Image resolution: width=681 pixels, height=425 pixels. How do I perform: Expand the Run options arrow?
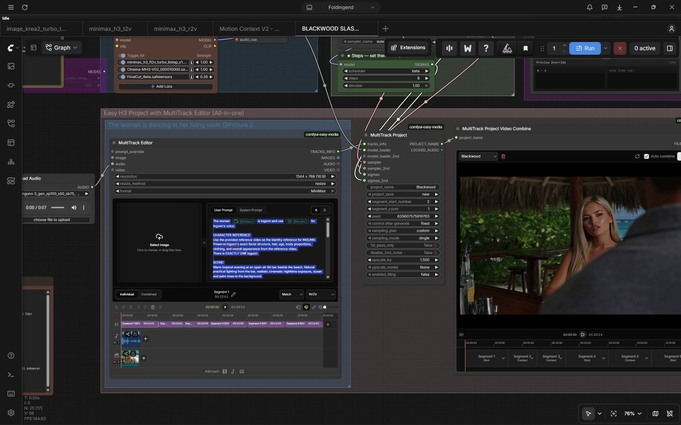point(606,48)
